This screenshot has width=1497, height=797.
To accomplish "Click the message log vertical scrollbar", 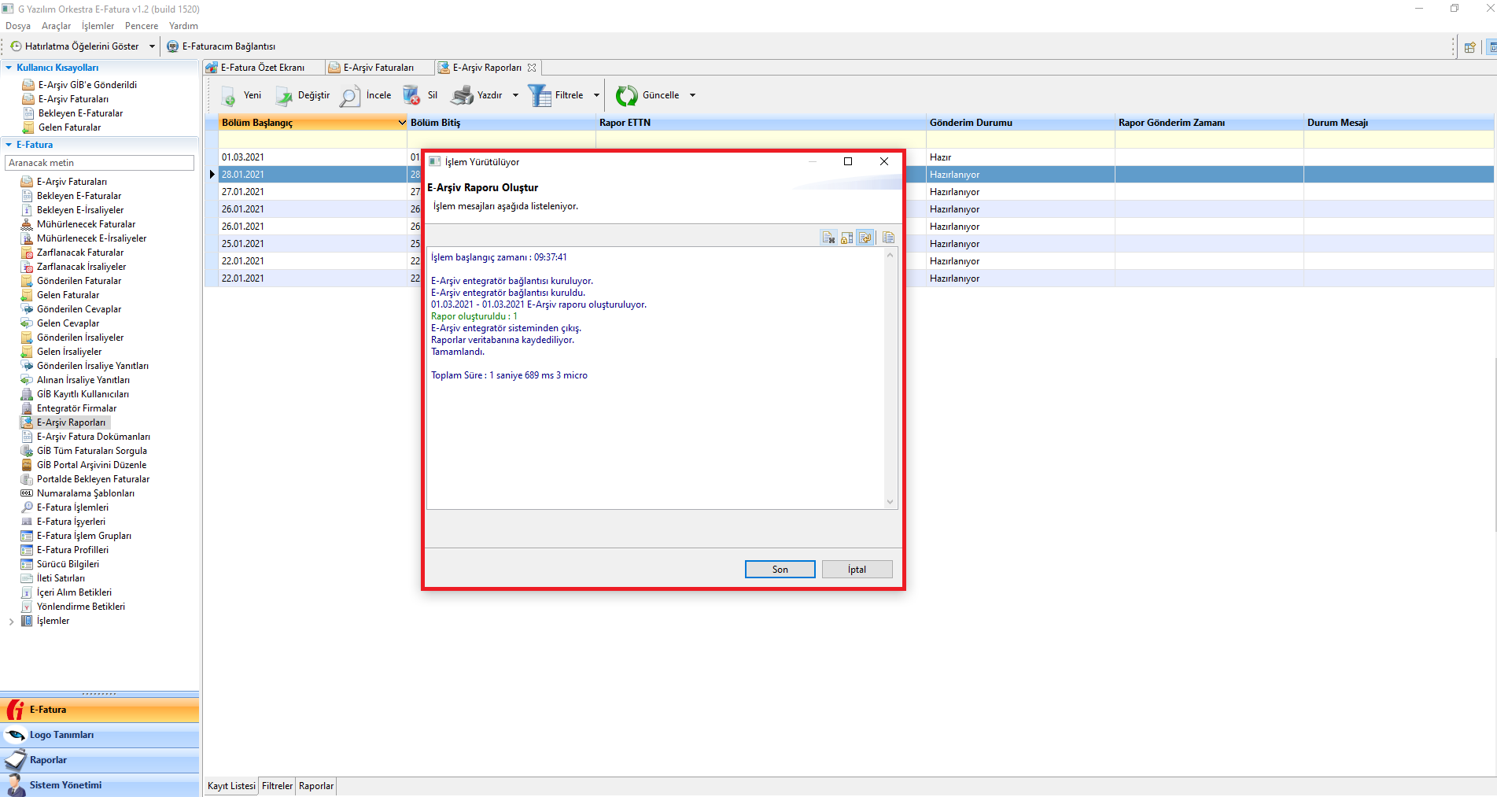I will [890, 378].
